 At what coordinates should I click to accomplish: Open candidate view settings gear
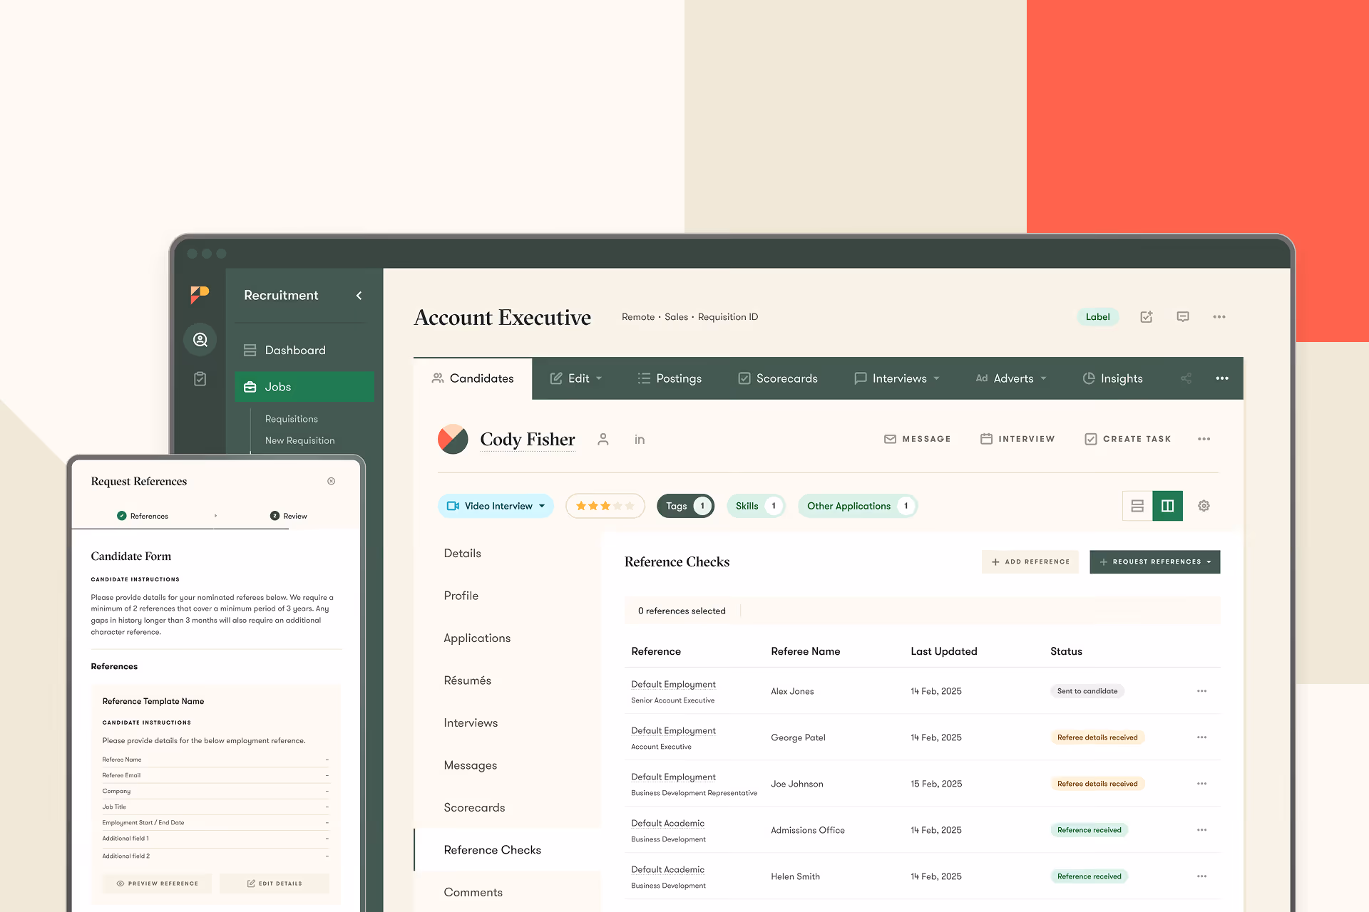[1204, 506]
